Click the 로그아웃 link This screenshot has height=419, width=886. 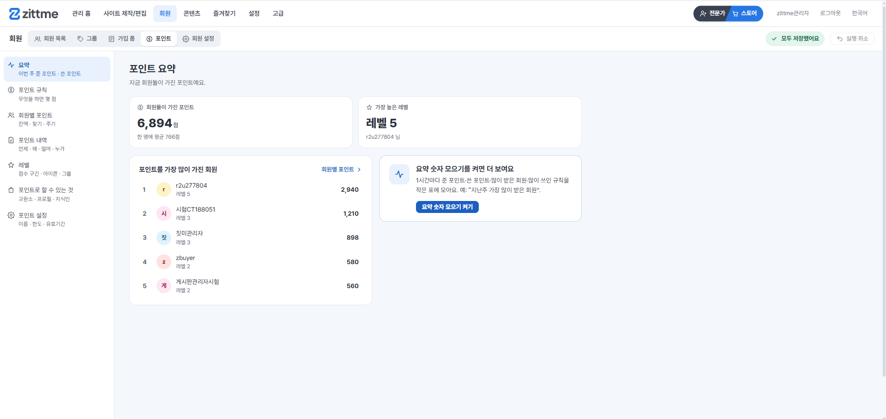830,13
